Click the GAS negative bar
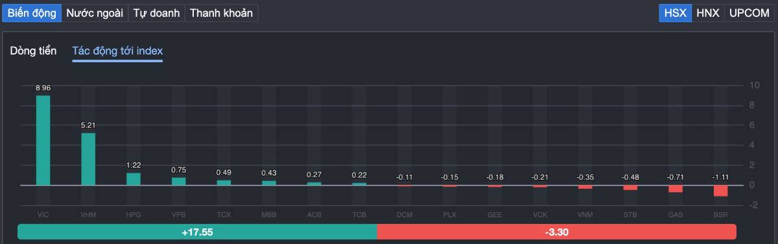 click(676, 189)
